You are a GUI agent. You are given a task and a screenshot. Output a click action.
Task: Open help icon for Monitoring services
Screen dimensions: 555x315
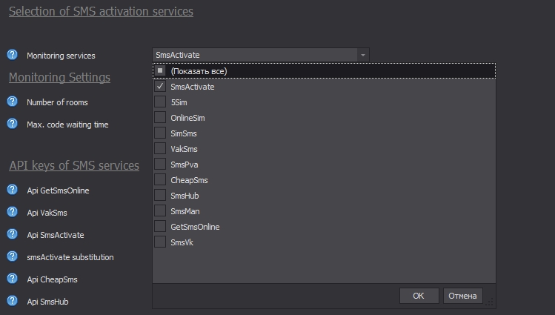(x=12, y=55)
